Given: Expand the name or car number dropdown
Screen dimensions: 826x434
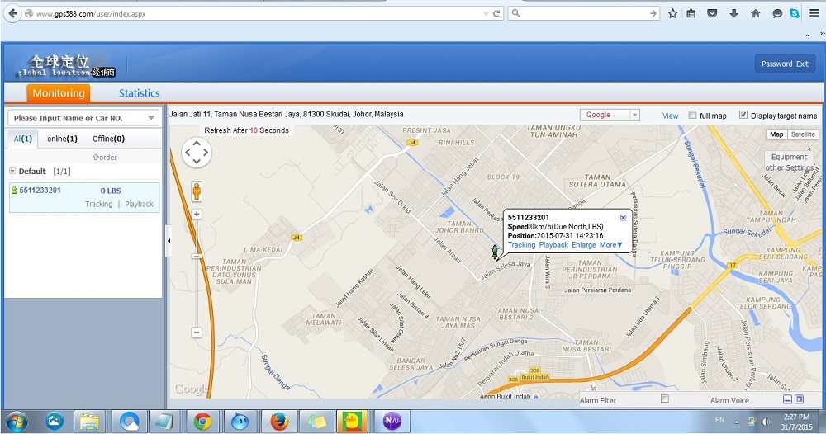Looking at the screenshot, I should [151, 118].
